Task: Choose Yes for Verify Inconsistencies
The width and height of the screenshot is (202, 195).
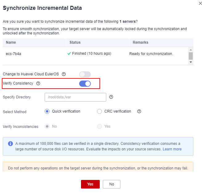Action: tap(99, 126)
